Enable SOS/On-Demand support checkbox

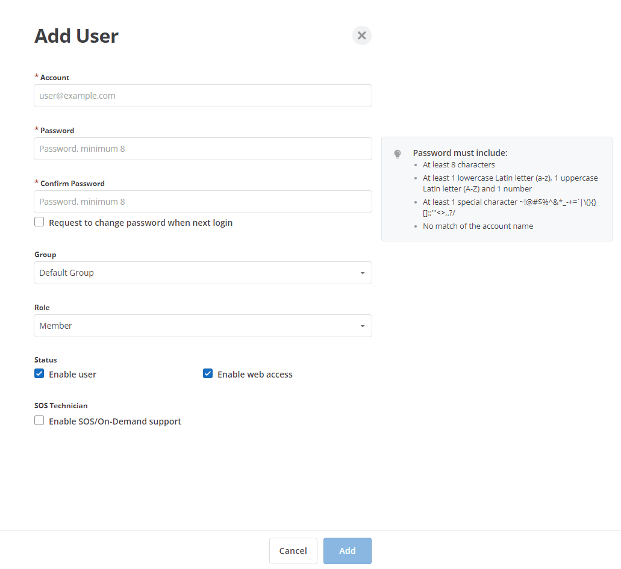coord(39,420)
